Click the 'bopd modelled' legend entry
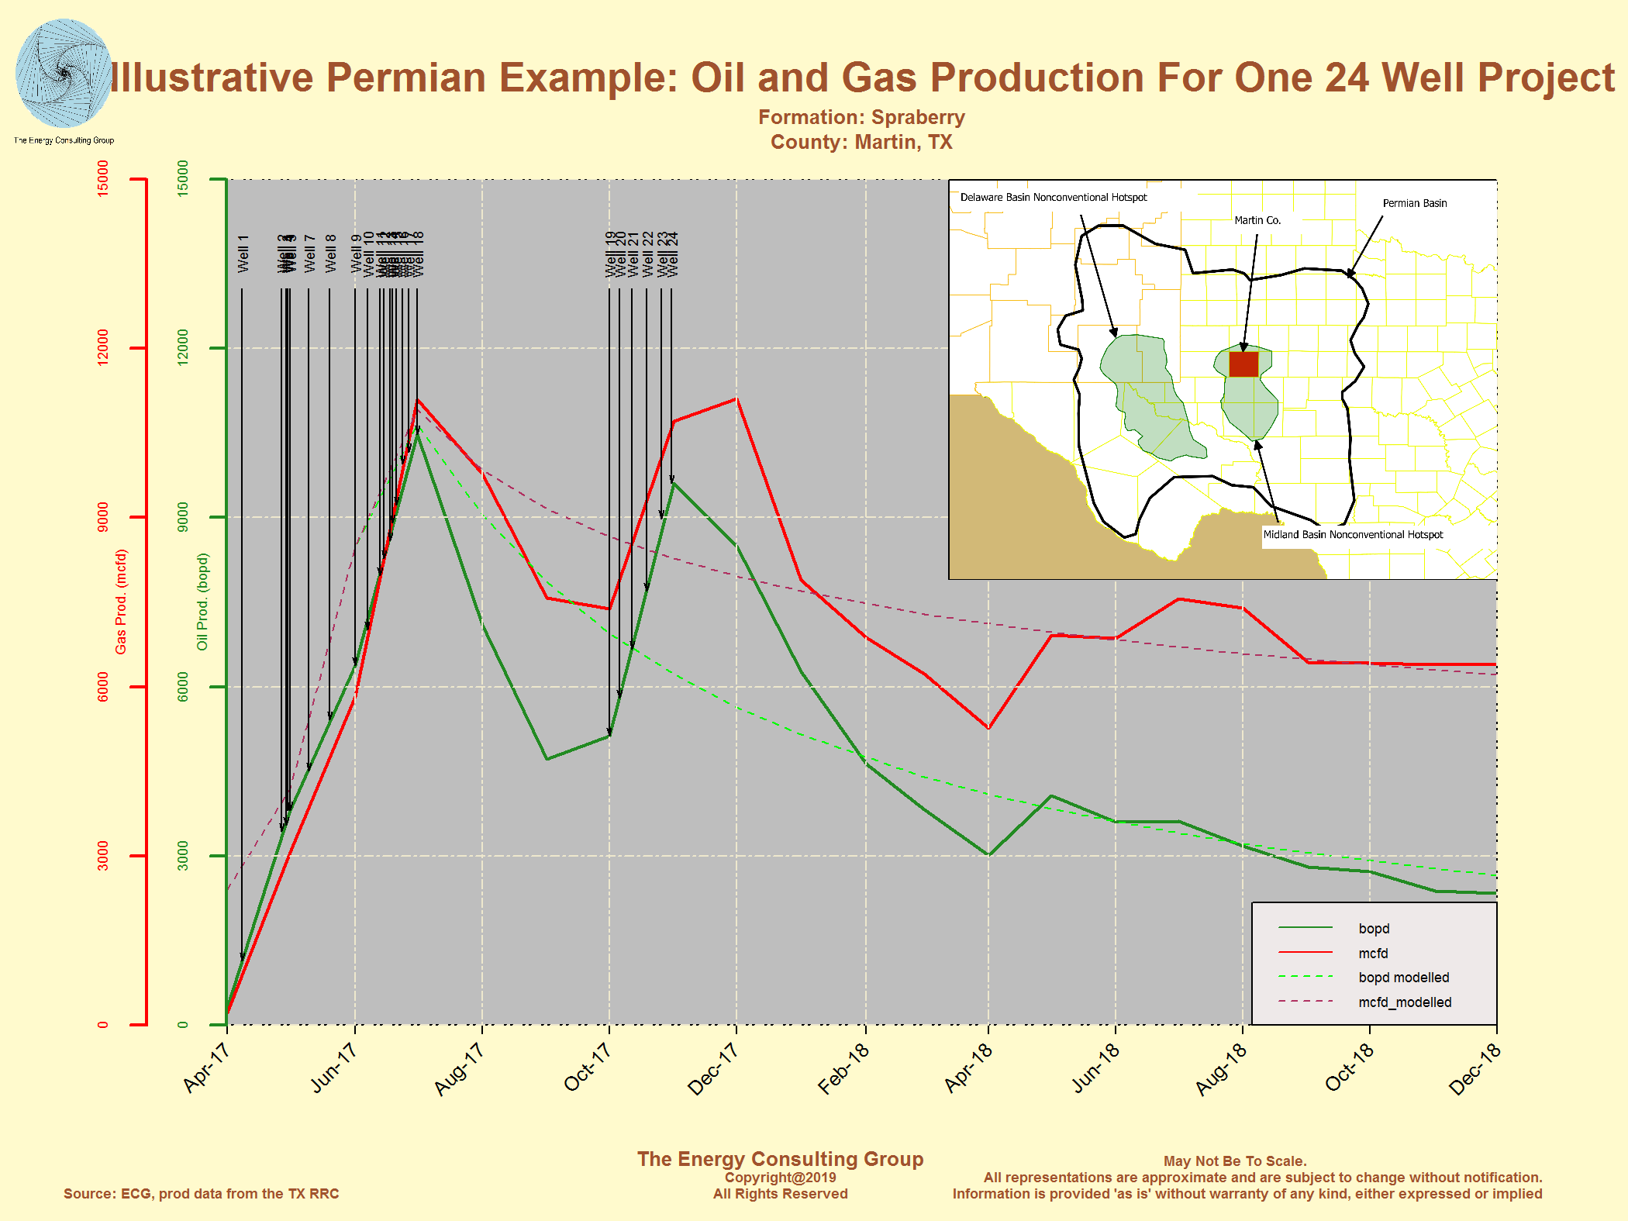The image size is (1628, 1221). (x=1404, y=978)
